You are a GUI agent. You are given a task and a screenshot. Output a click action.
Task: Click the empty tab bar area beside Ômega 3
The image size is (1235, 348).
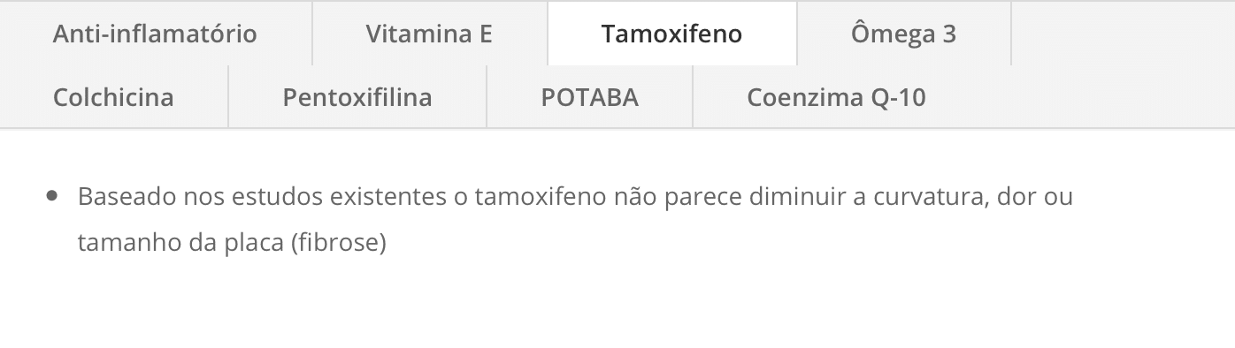(x=1123, y=34)
